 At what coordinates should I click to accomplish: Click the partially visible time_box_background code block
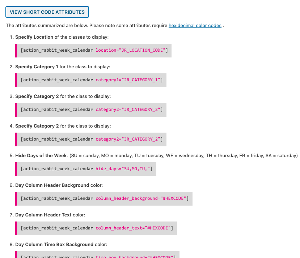pos(98,255)
